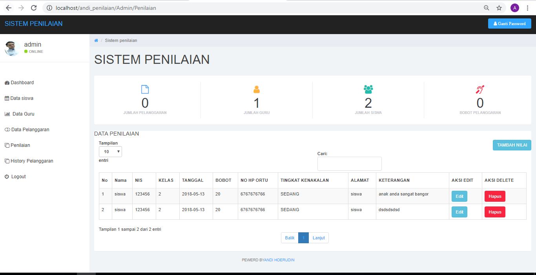This screenshot has width=536, height=275.
Task: Click the Jumlah Pelanggaran file icon
Action: (145, 89)
